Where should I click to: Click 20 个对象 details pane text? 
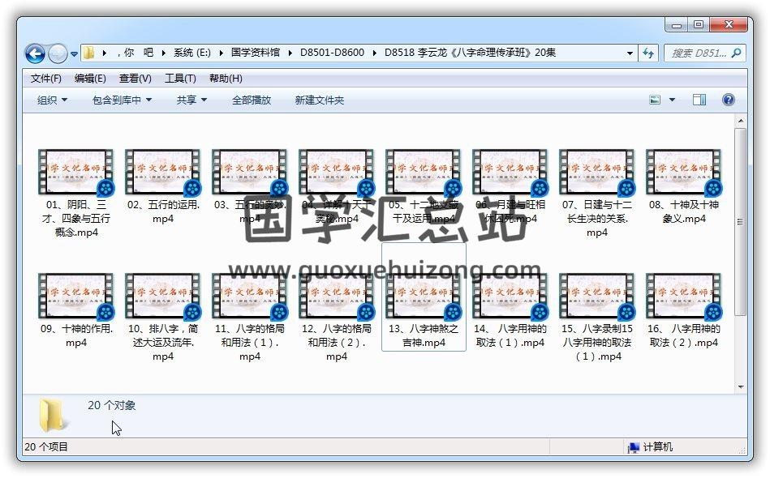coord(111,405)
